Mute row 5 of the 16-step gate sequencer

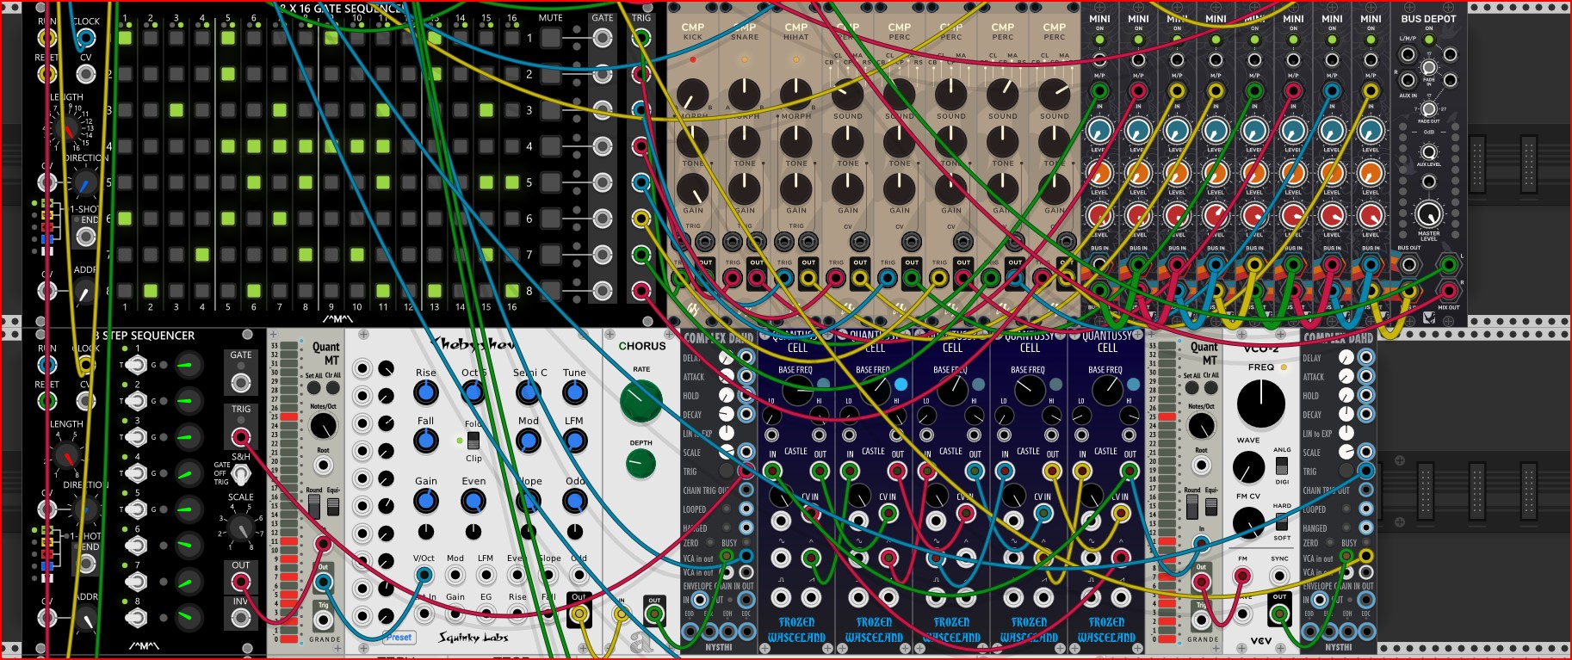[550, 182]
